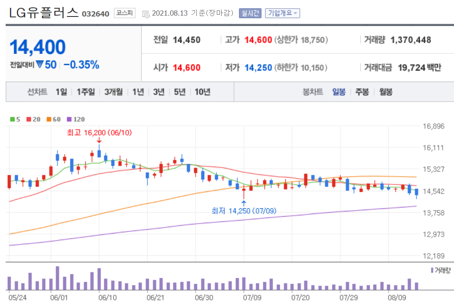Click the 최저 14,250 (07/09) low marker
The width and height of the screenshot is (454, 303).
pos(244,211)
